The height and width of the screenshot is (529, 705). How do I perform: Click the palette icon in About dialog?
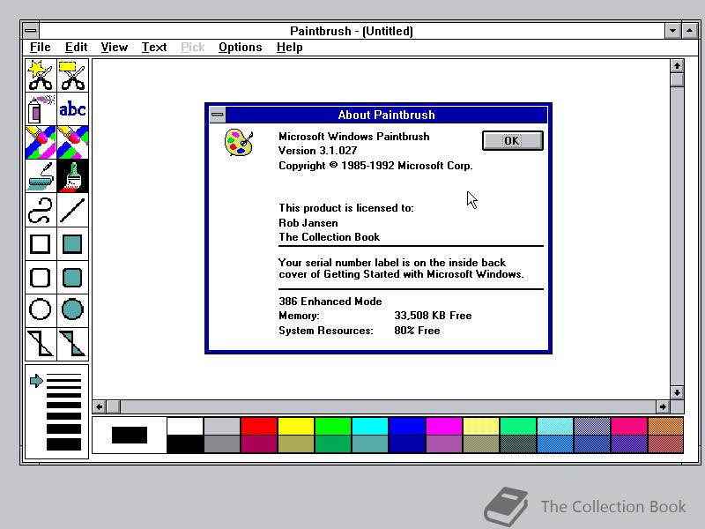point(239,143)
